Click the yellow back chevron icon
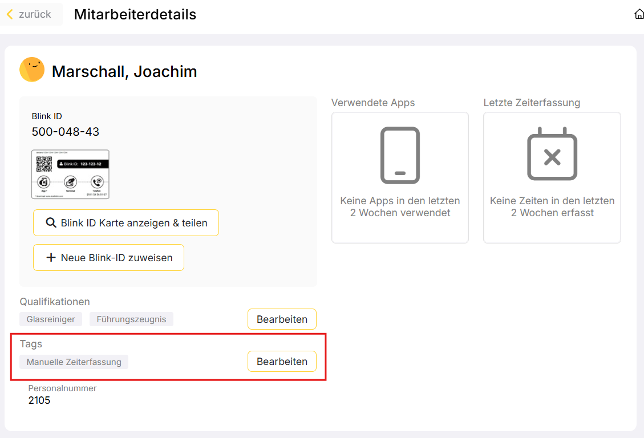 click(10, 14)
